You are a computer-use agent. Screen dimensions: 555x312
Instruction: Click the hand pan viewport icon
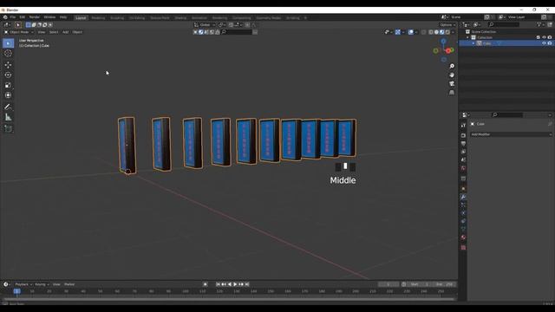pos(452,75)
